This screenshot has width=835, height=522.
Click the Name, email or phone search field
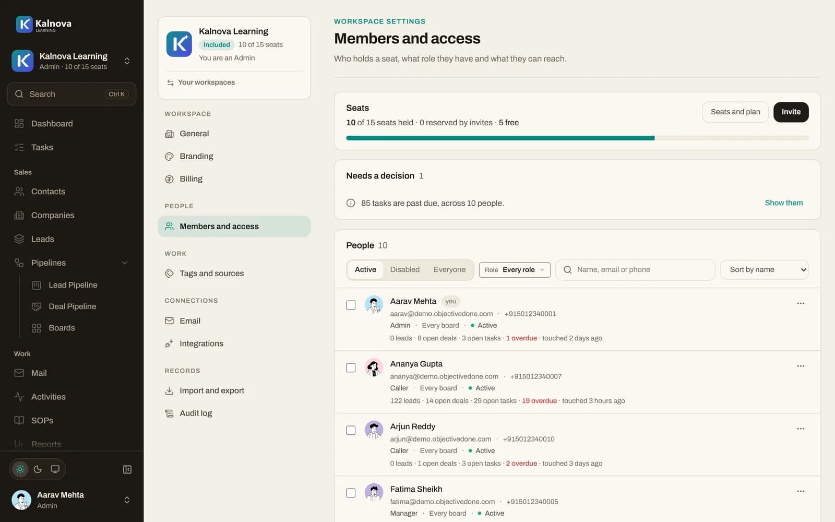pyautogui.click(x=636, y=270)
